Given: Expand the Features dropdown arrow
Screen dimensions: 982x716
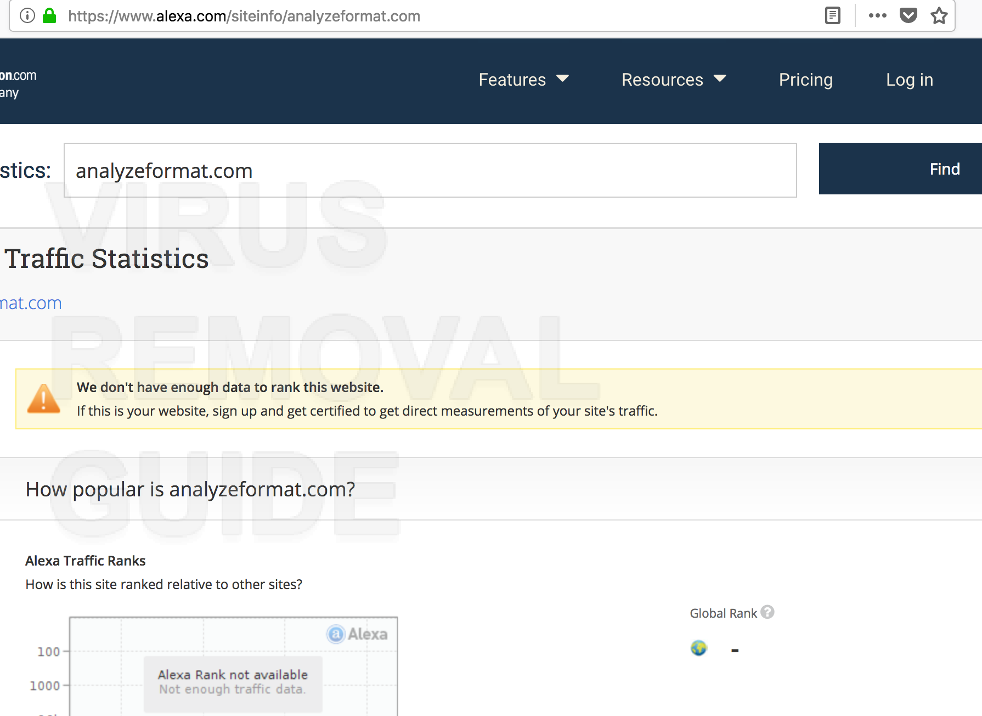Looking at the screenshot, I should tap(563, 79).
